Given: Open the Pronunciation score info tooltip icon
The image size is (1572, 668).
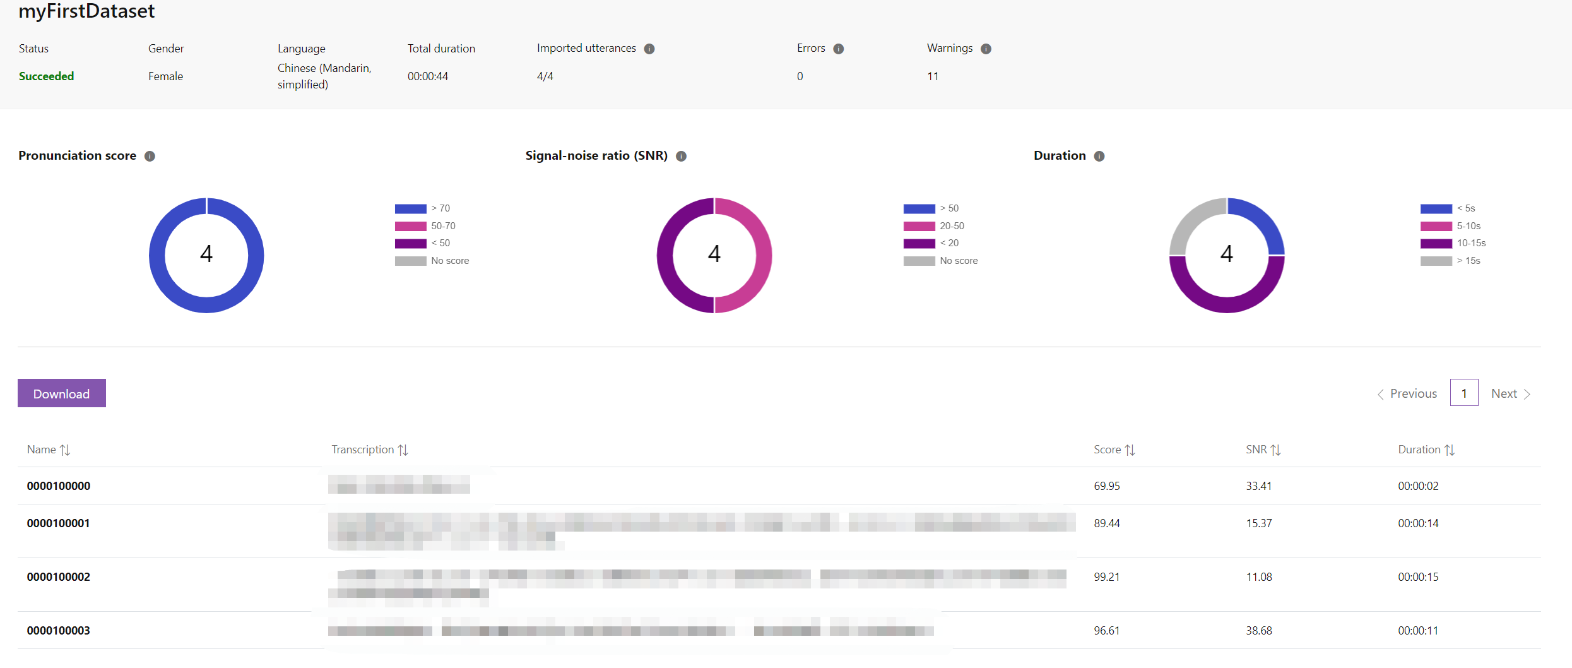Looking at the screenshot, I should point(150,156).
